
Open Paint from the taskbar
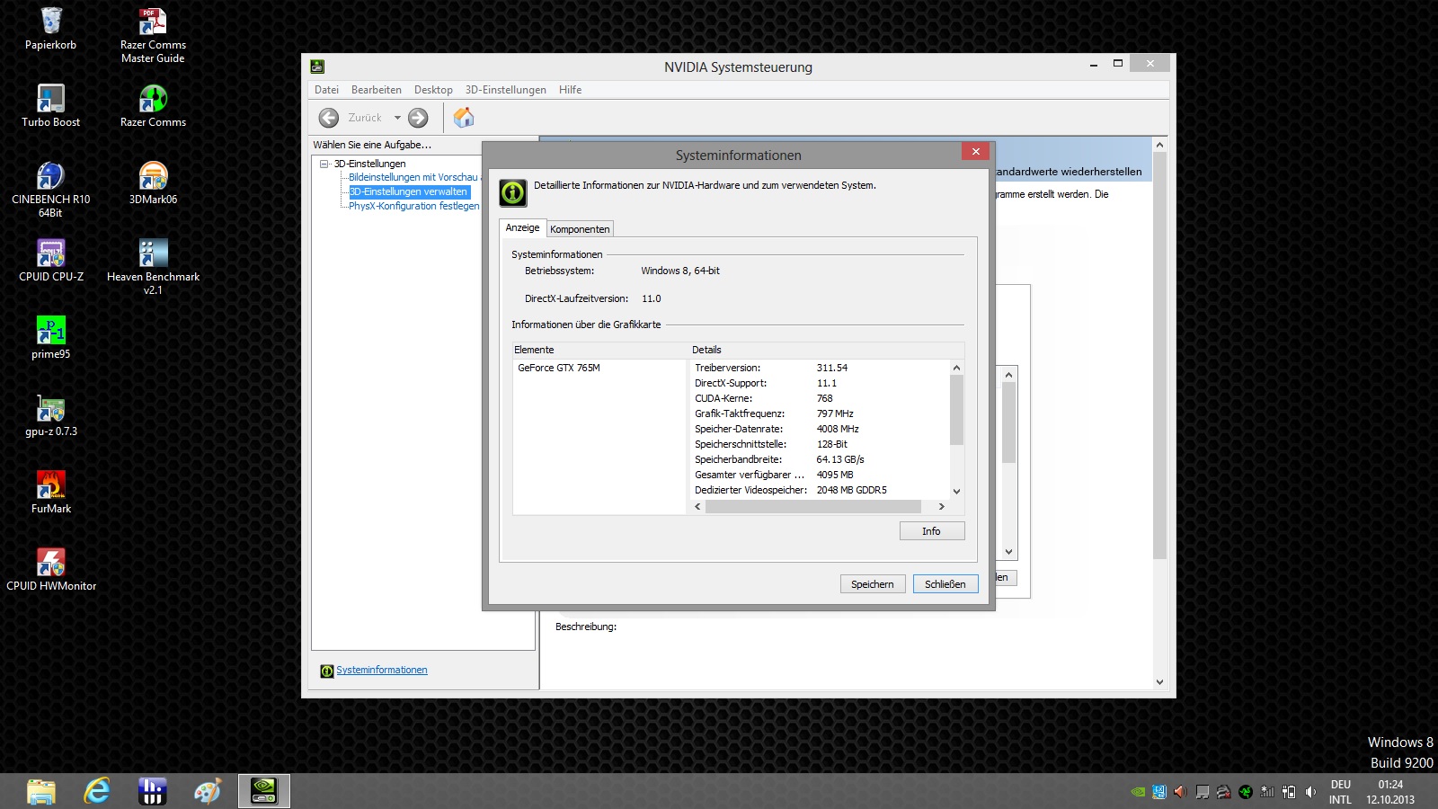209,791
